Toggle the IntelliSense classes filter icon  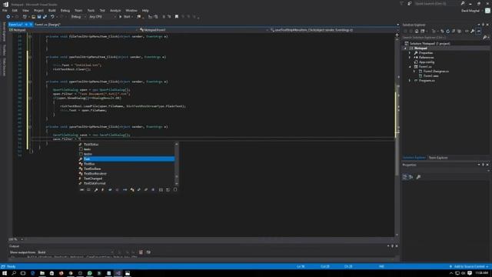(132, 190)
